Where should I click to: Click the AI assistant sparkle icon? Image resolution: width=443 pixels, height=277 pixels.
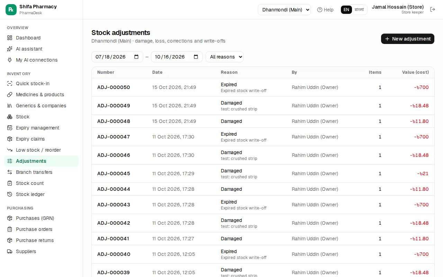click(x=10, y=49)
